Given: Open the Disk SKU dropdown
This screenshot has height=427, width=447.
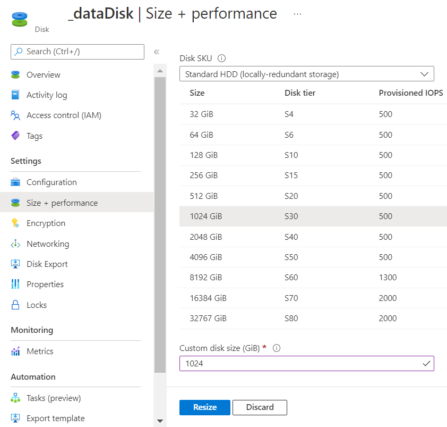Looking at the screenshot, I should [306, 74].
